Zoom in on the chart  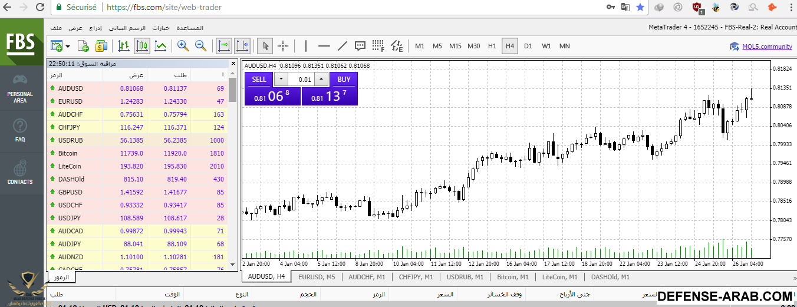pyautogui.click(x=183, y=46)
